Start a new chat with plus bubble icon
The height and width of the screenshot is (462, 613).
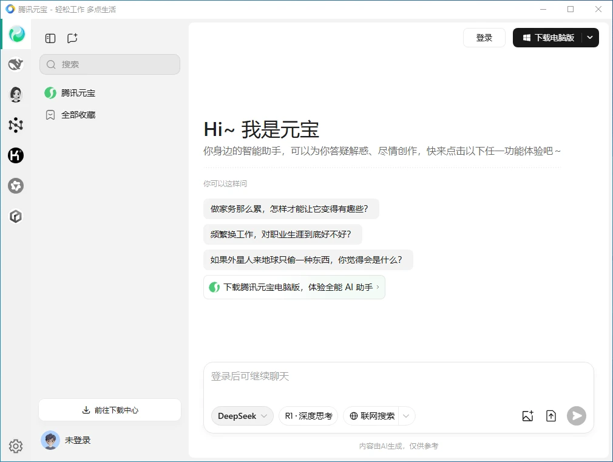coord(72,38)
